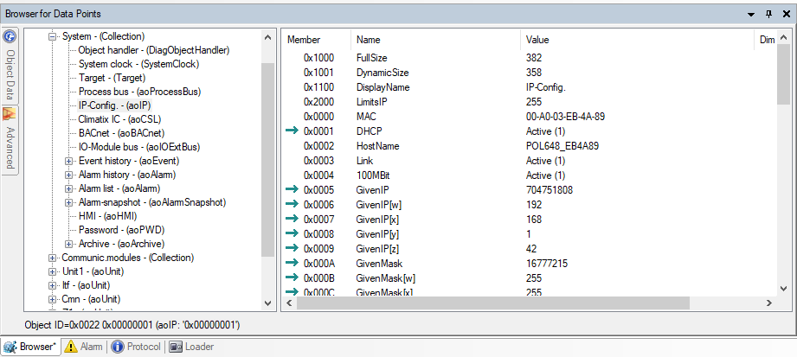The height and width of the screenshot is (357, 797).
Task: Collapse the System collection node
Action: click(53, 36)
